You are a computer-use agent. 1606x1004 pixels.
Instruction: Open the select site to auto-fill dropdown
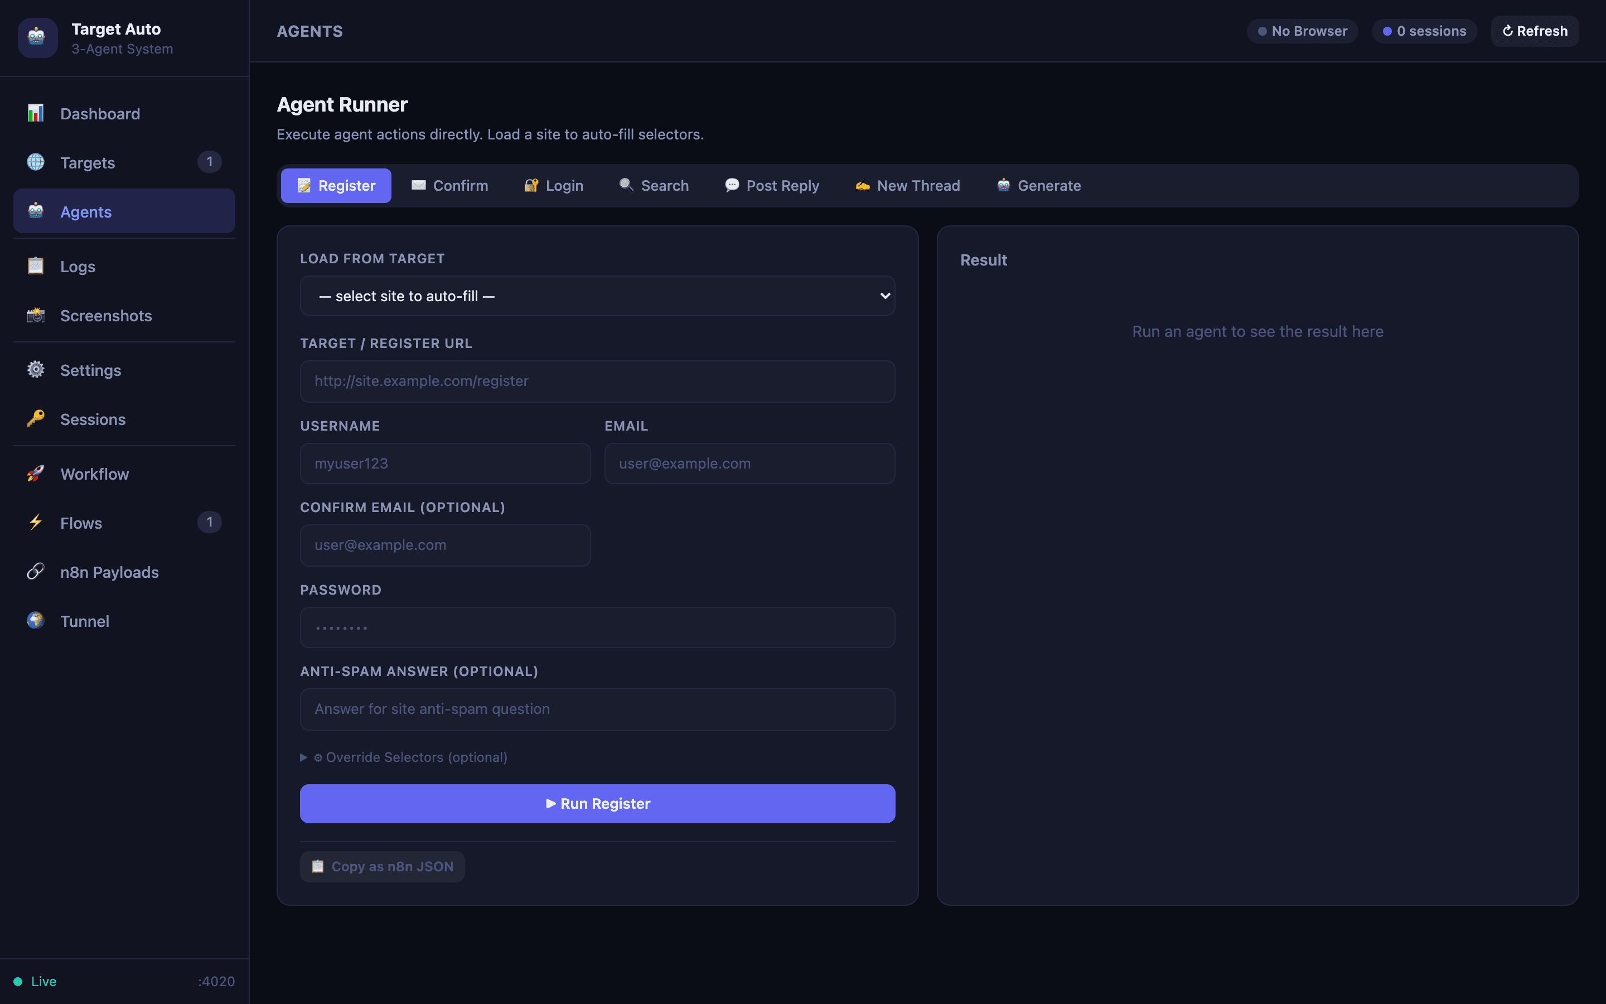click(x=597, y=296)
